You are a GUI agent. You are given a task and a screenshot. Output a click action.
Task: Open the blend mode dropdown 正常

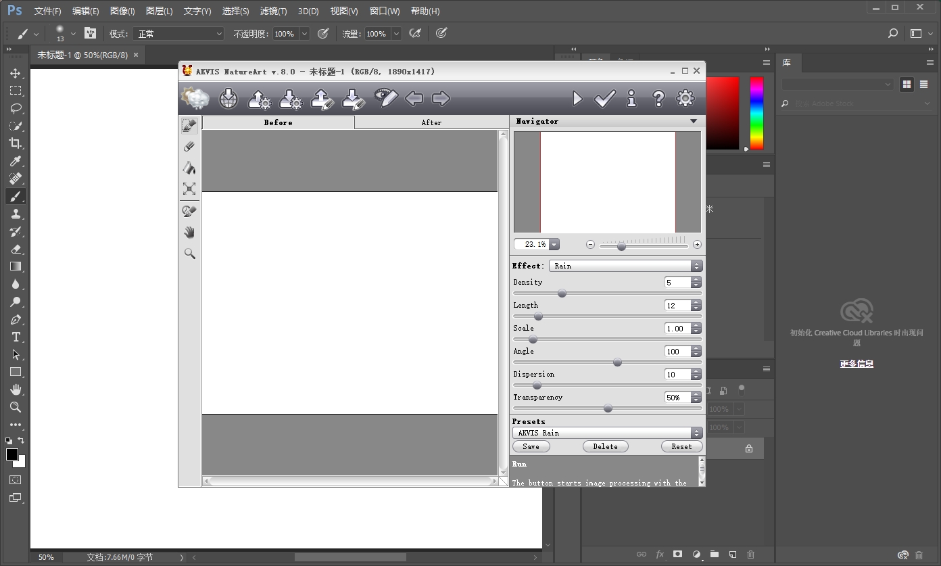point(178,34)
